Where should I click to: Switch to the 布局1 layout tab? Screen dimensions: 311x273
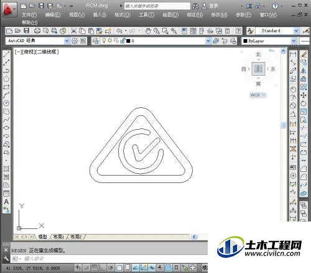58,237
